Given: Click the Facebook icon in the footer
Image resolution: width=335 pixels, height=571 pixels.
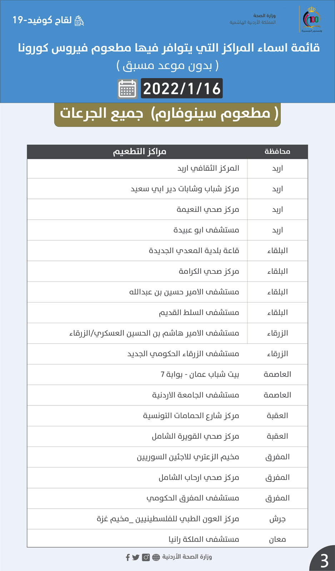Looking at the screenshot, I should coord(127,557).
